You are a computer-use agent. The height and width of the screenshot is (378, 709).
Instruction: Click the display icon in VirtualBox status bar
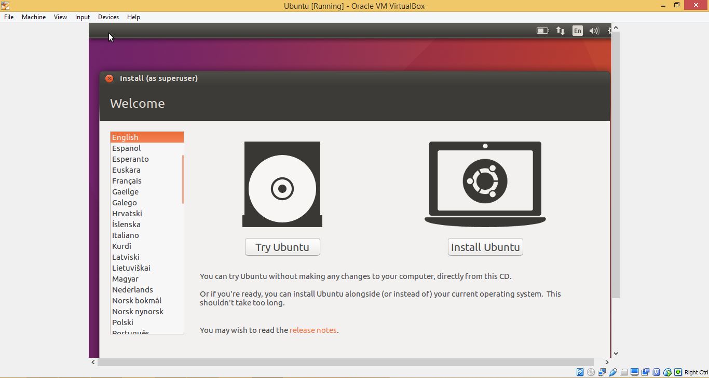pos(635,372)
